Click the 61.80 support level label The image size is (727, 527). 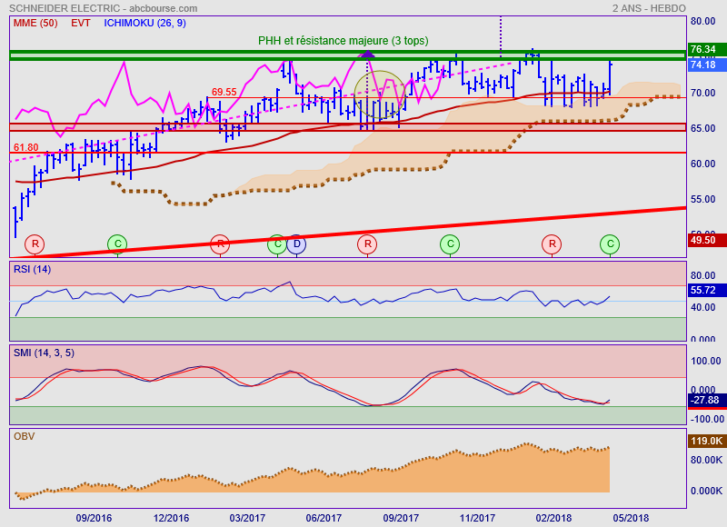[x=26, y=147]
